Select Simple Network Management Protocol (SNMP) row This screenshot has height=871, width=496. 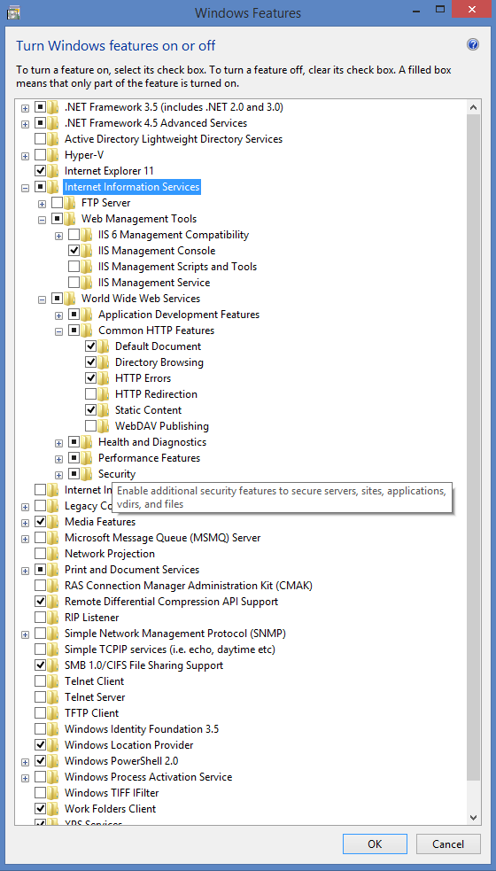175,634
